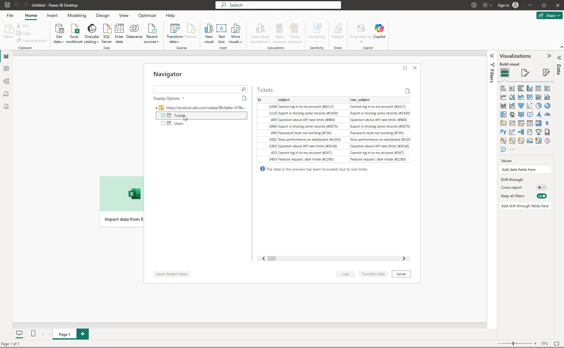Screen dimensions: 564x348
Task: Click preview horizontal scrollbar thumb
Action: (x=272, y=259)
